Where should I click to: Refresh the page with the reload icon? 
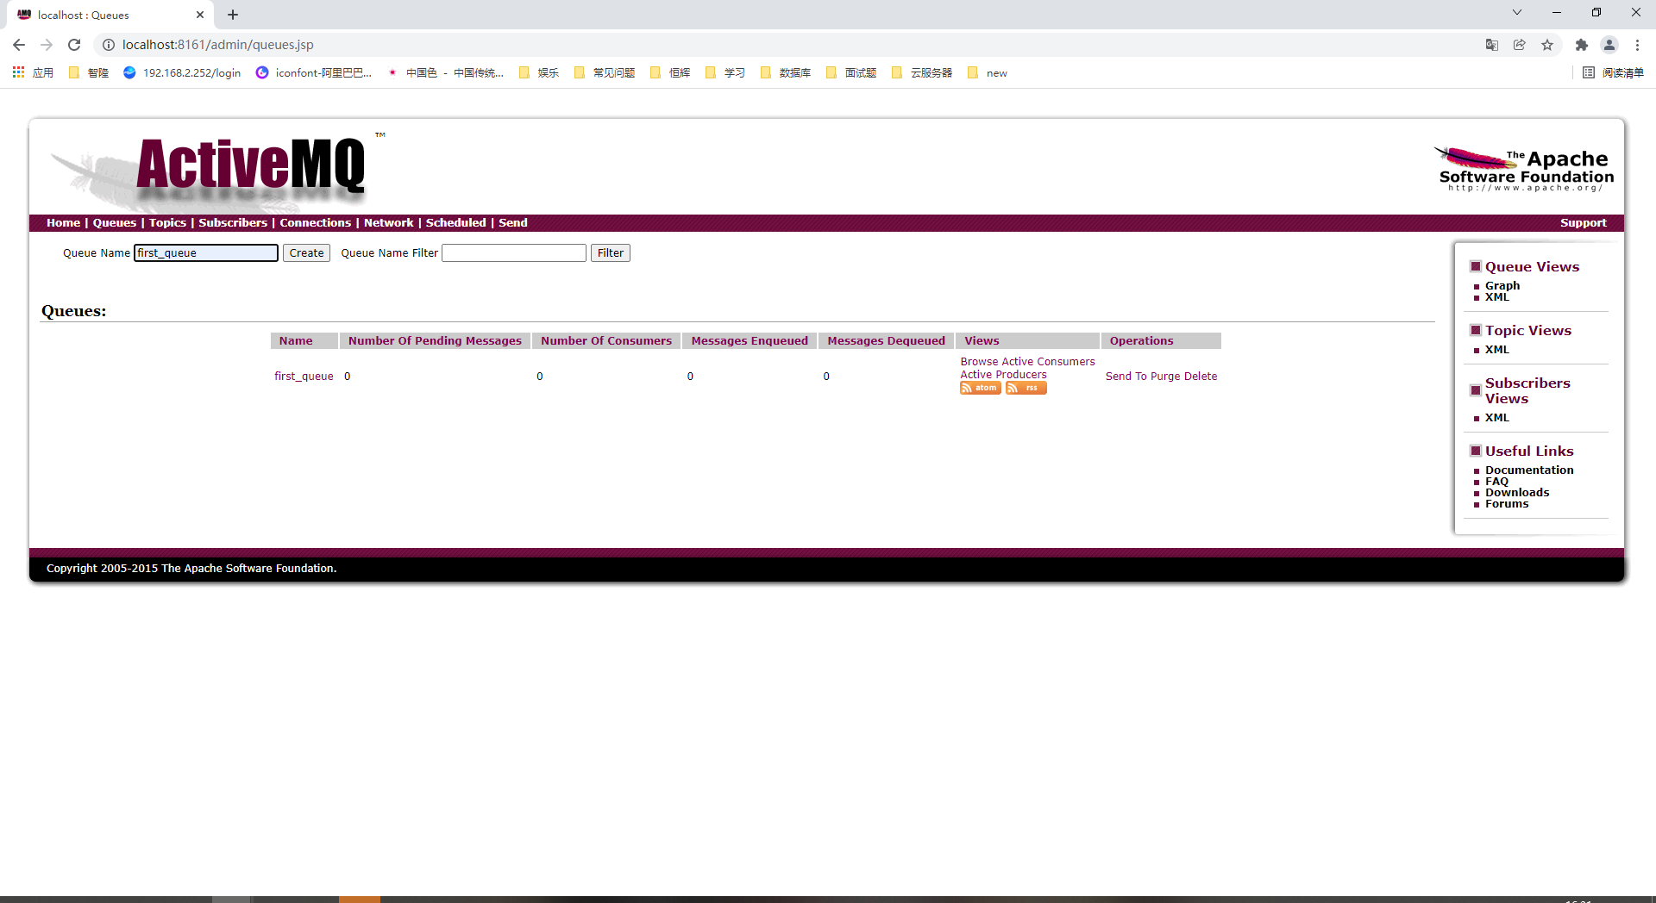[x=74, y=45]
